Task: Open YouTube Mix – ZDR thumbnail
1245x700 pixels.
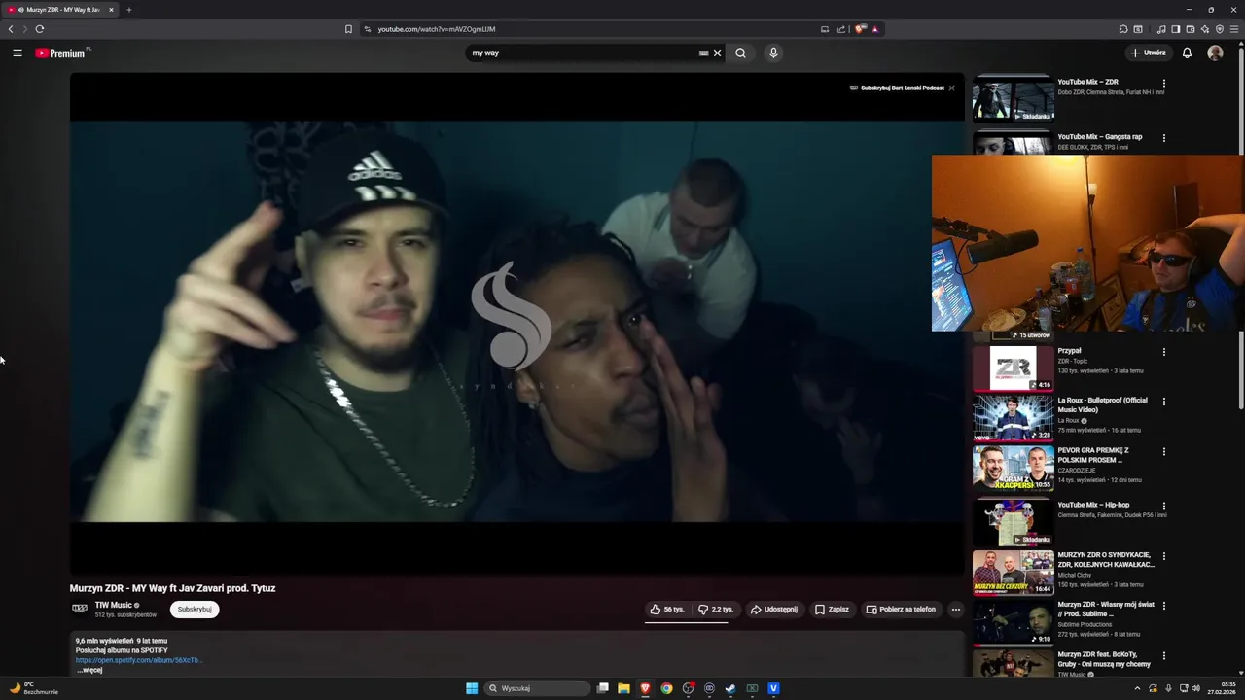Action: [x=1013, y=99]
